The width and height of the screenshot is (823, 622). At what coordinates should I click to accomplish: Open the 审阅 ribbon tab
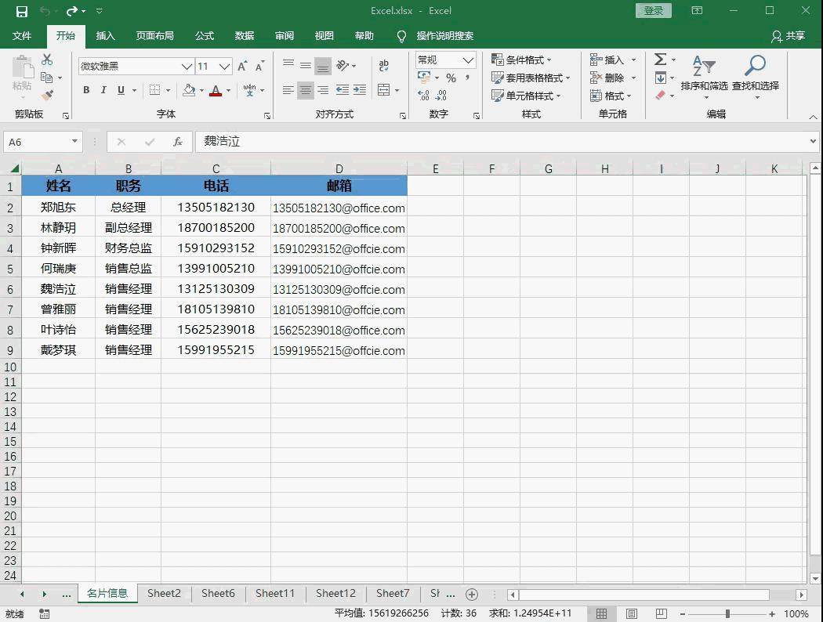(x=284, y=36)
